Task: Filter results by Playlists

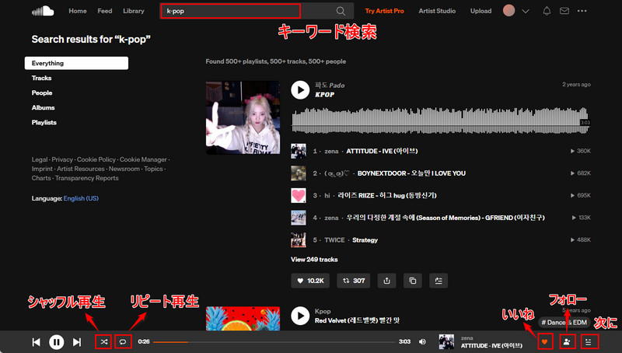Action: [x=44, y=123]
